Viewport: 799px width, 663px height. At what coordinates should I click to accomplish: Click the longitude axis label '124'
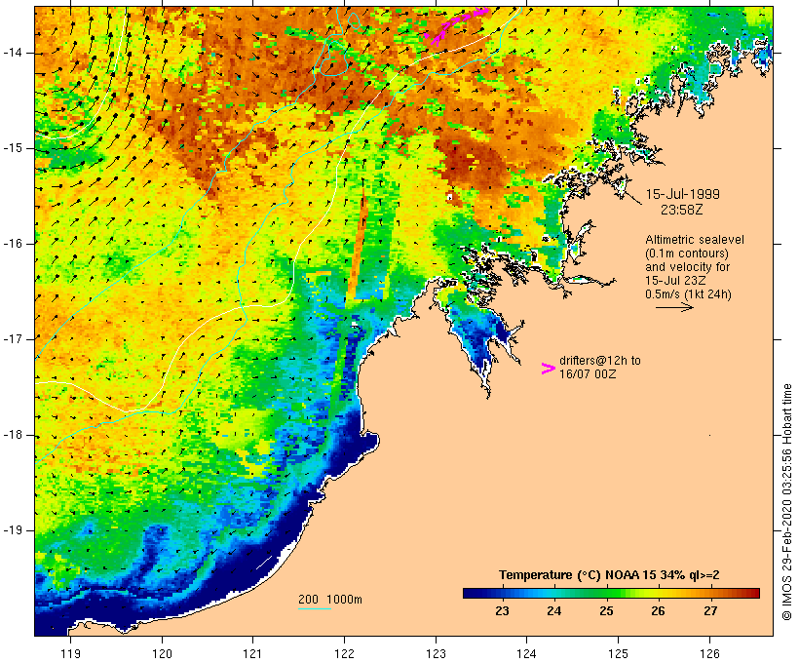coord(526,653)
